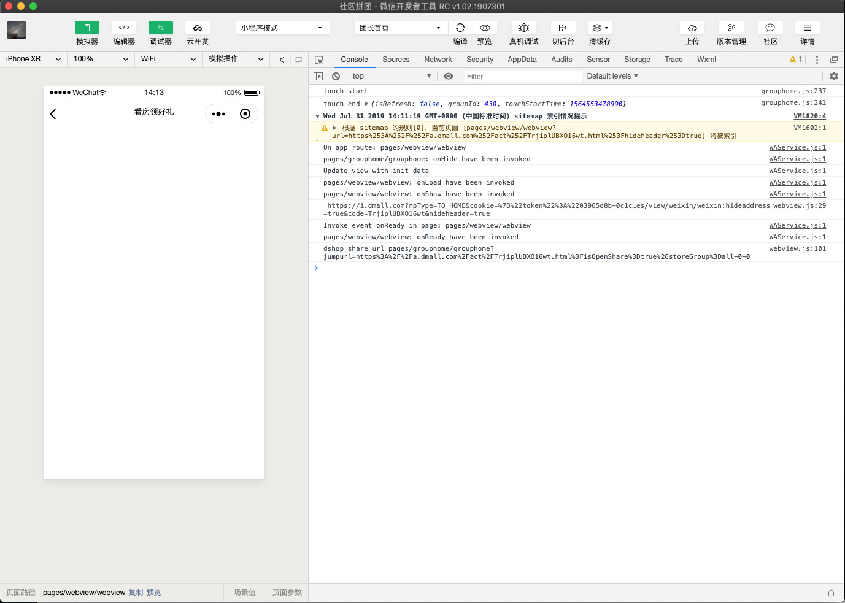
Task: Open the iPhone XR device dropdown
Action: 33,59
